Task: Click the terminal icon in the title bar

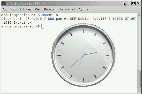Action: pyautogui.click(x=4, y=3)
